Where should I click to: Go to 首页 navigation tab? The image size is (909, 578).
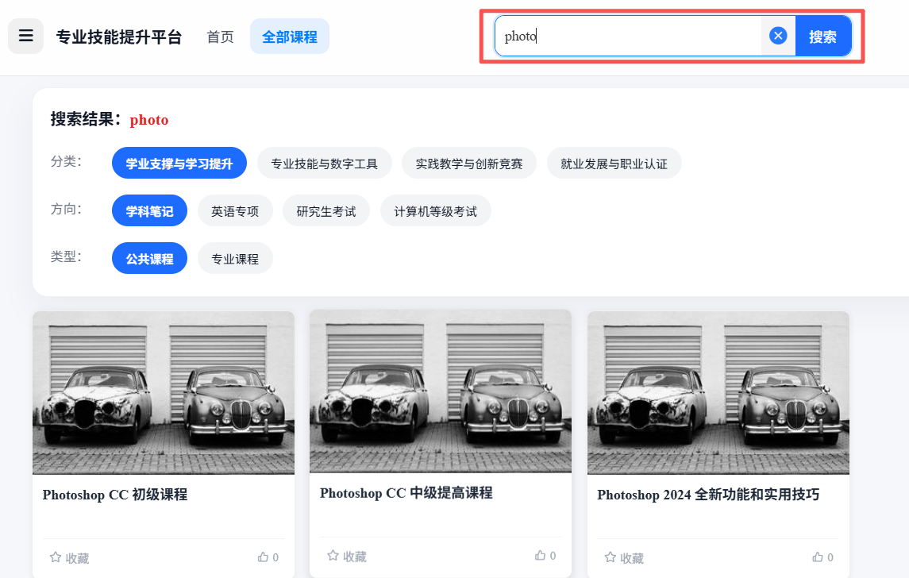tap(220, 37)
